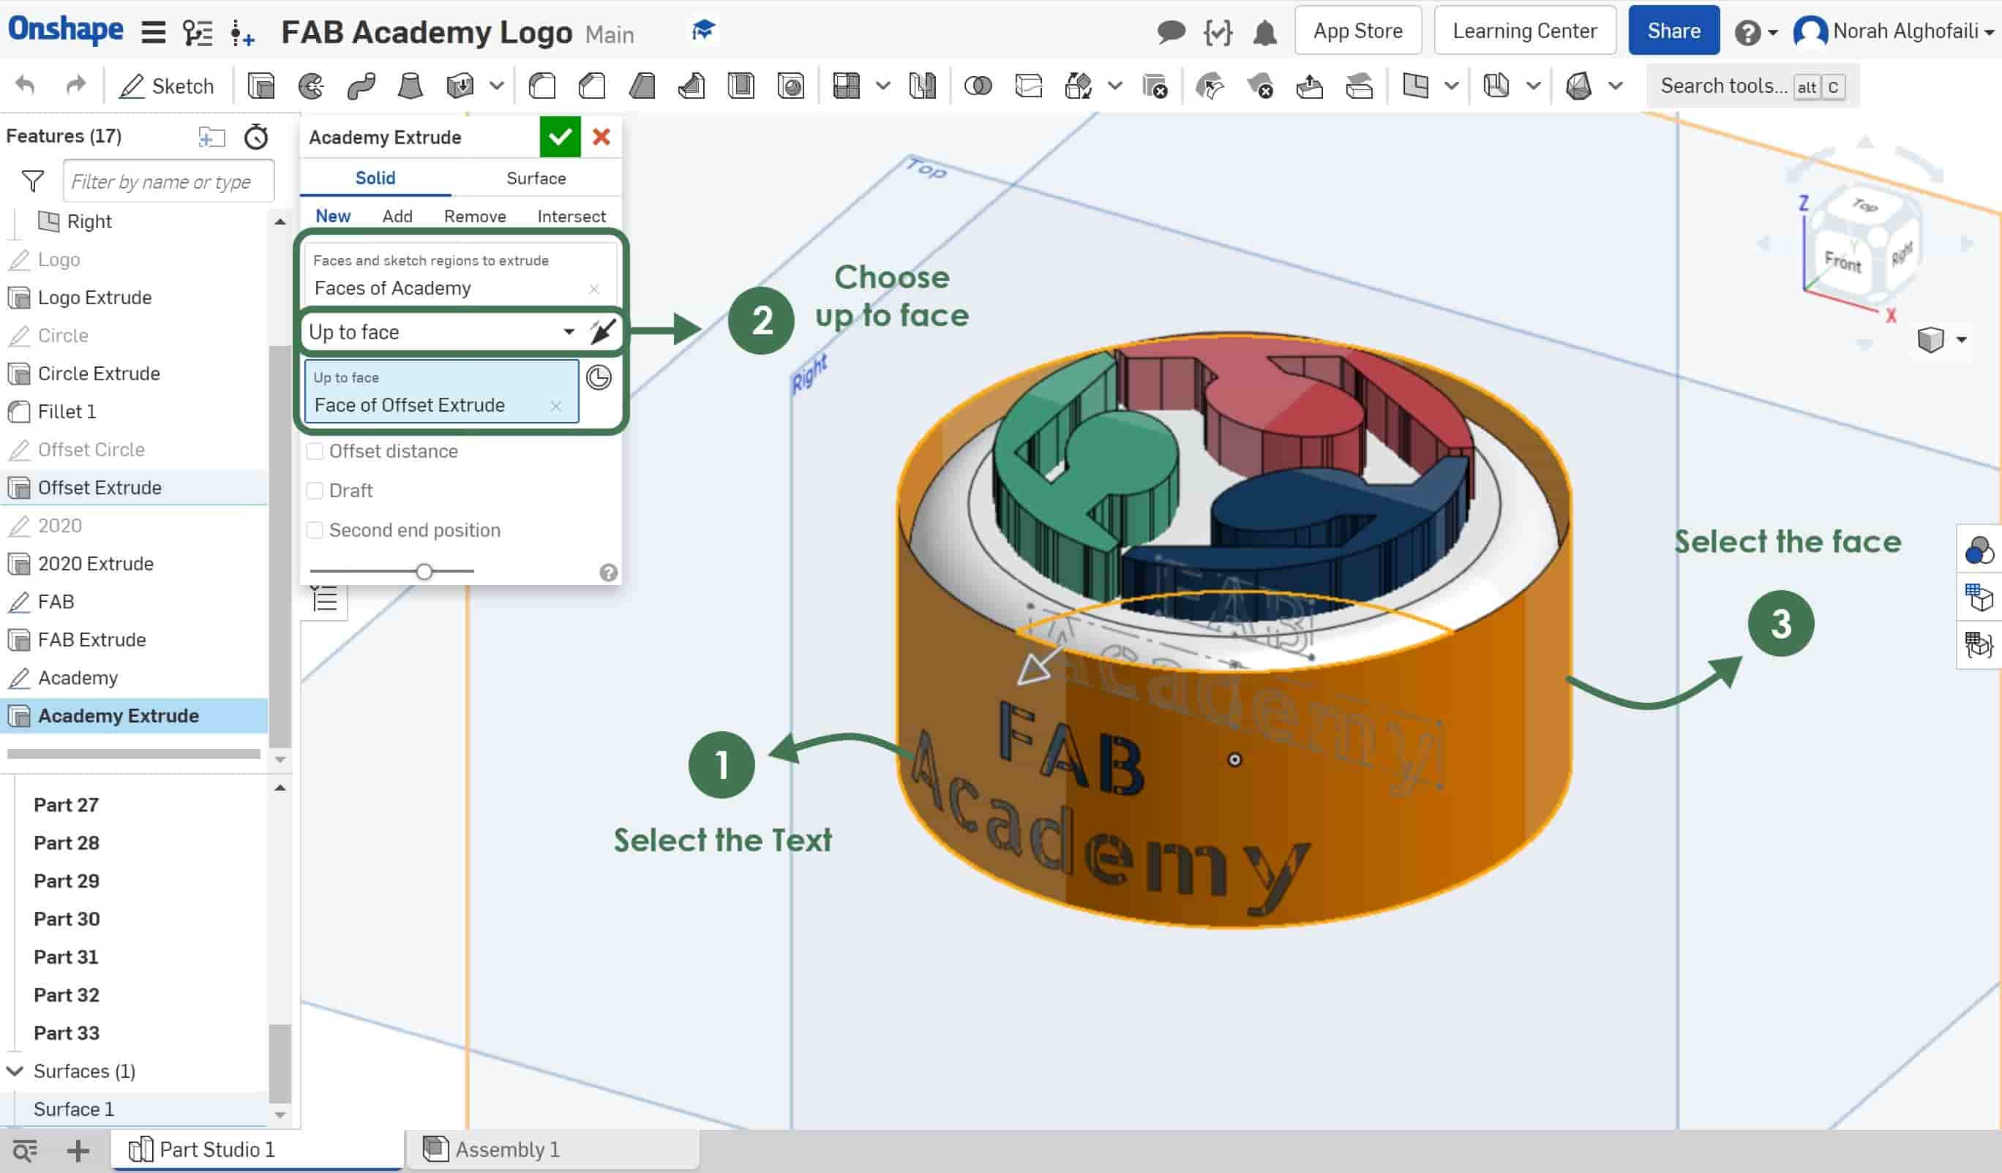Choose the Remove result option
2002x1173 pixels.
(x=475, y=216)
